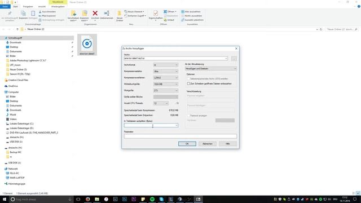Open the Datei ribbon tab

[x=5, y=7]
